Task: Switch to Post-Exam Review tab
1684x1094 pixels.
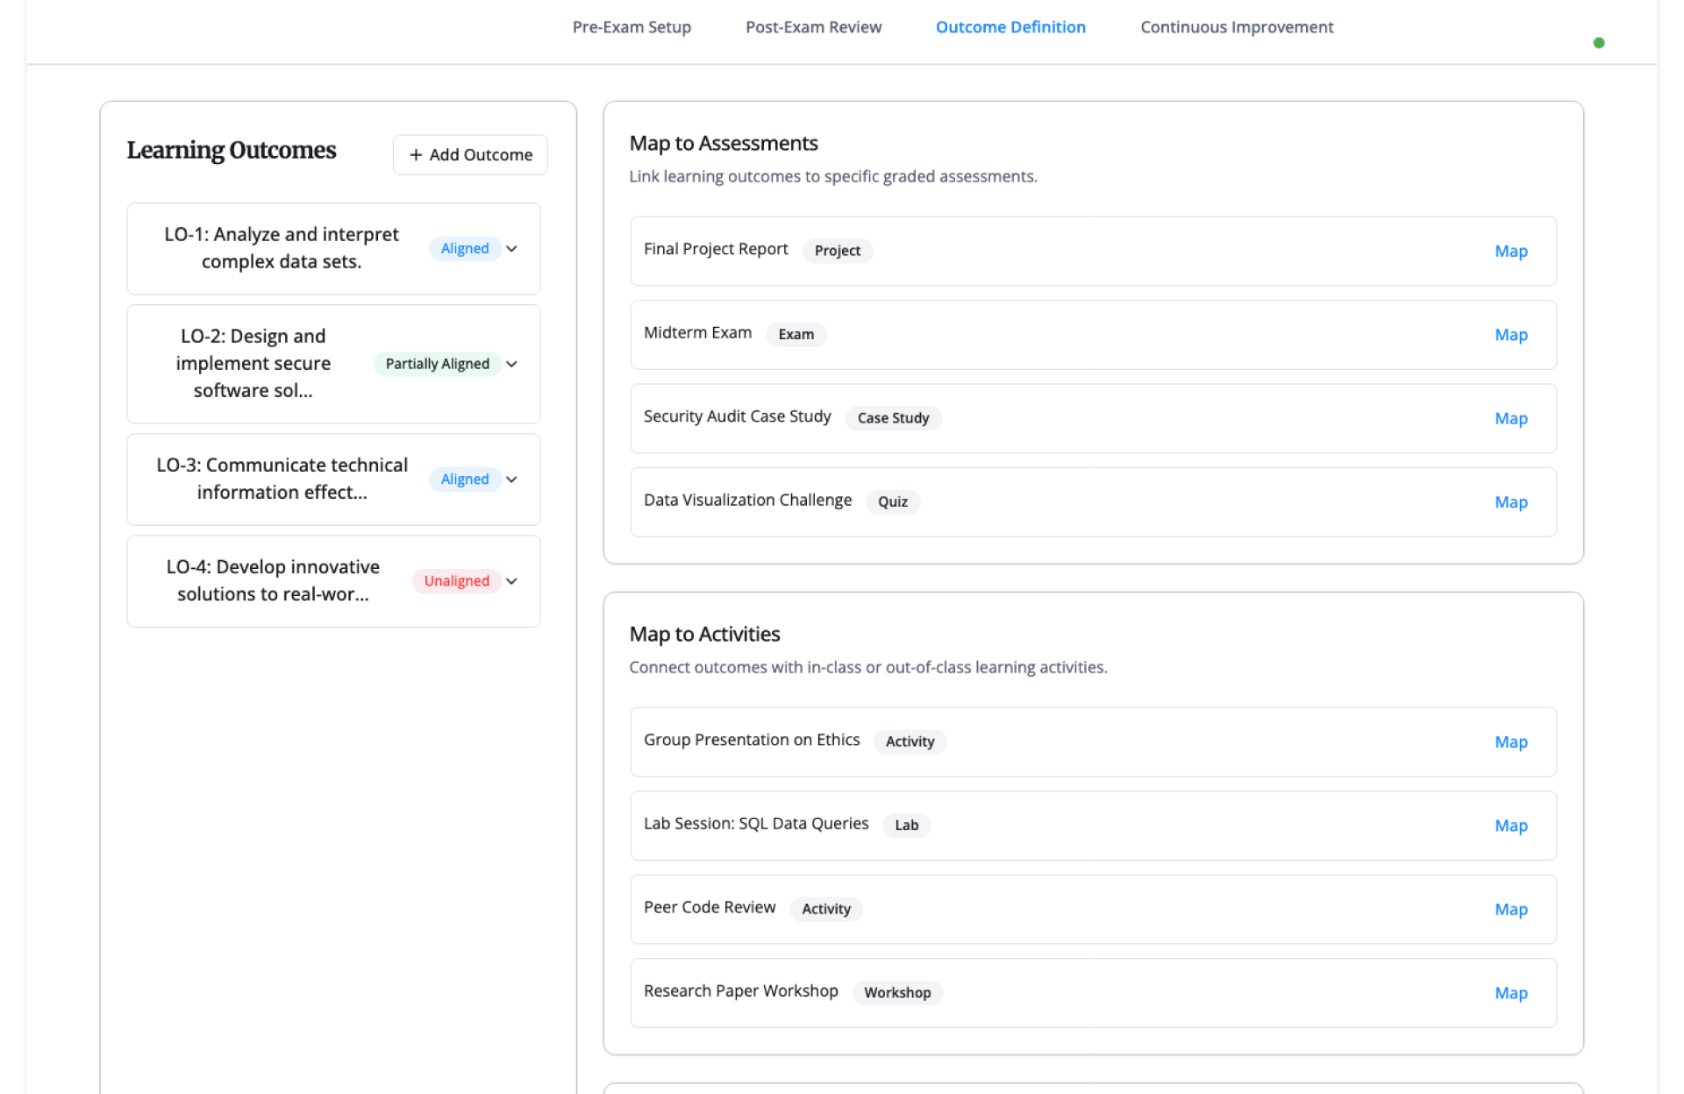Action: click(813, 27)
